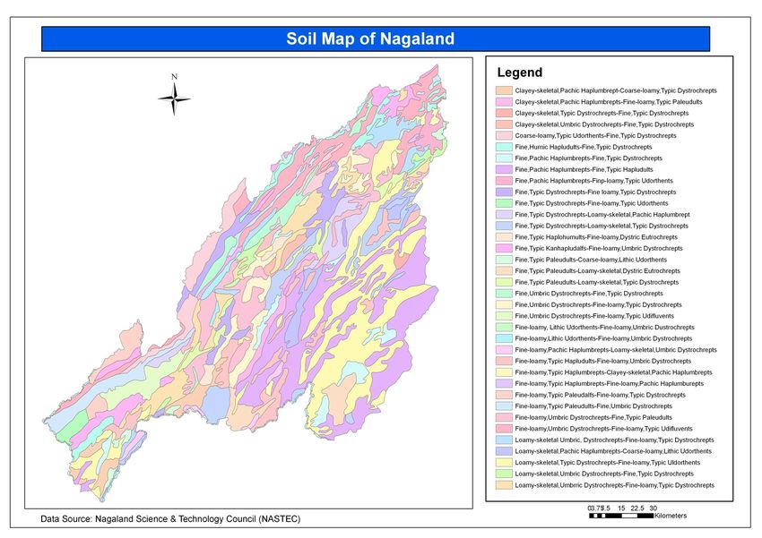Click swatch for 'Fine,Pachic Haplumbrepts-Fine,Typic Hapludults'

pyautogui.click(x=504, y=169)
